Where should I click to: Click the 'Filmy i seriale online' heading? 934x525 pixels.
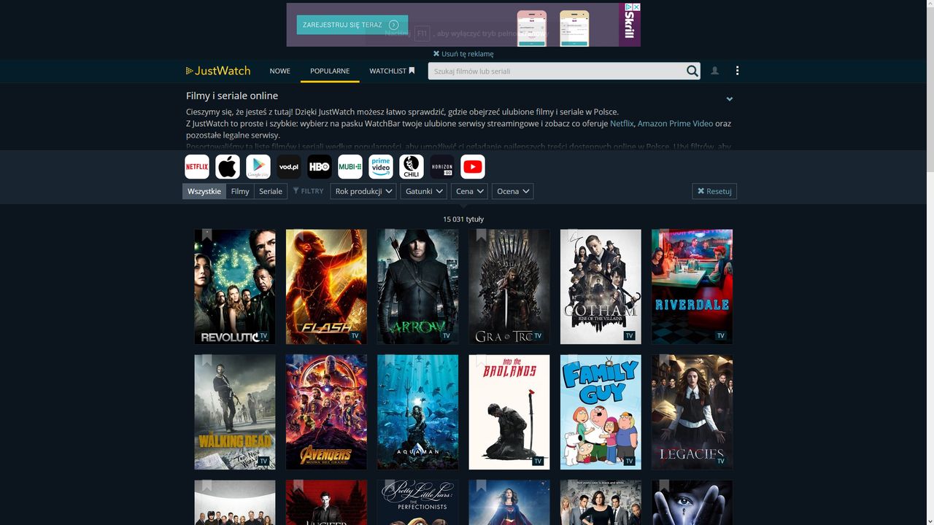(232, 96)
